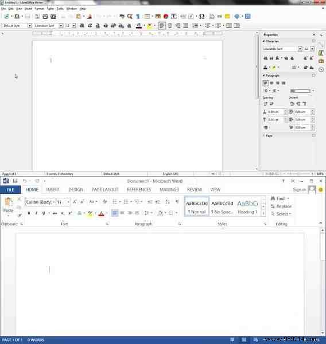Toggle Center Horizontally in LibreOffice formatting toolbar
The width and height of the screenshot is (326, 344).
coord(170,26)
